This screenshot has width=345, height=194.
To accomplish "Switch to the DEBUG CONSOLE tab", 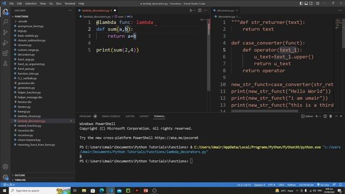I will point(111,116).
